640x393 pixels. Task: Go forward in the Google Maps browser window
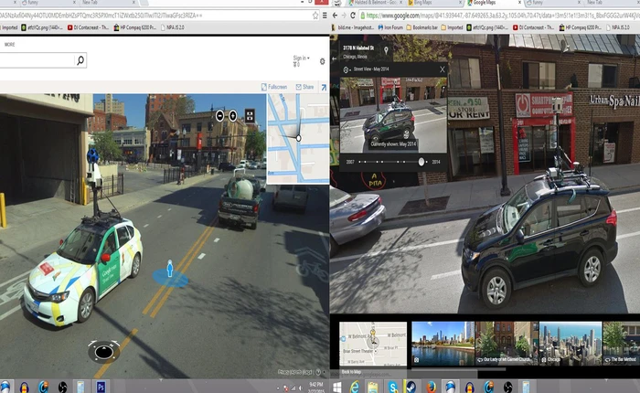tap(344, 16)
